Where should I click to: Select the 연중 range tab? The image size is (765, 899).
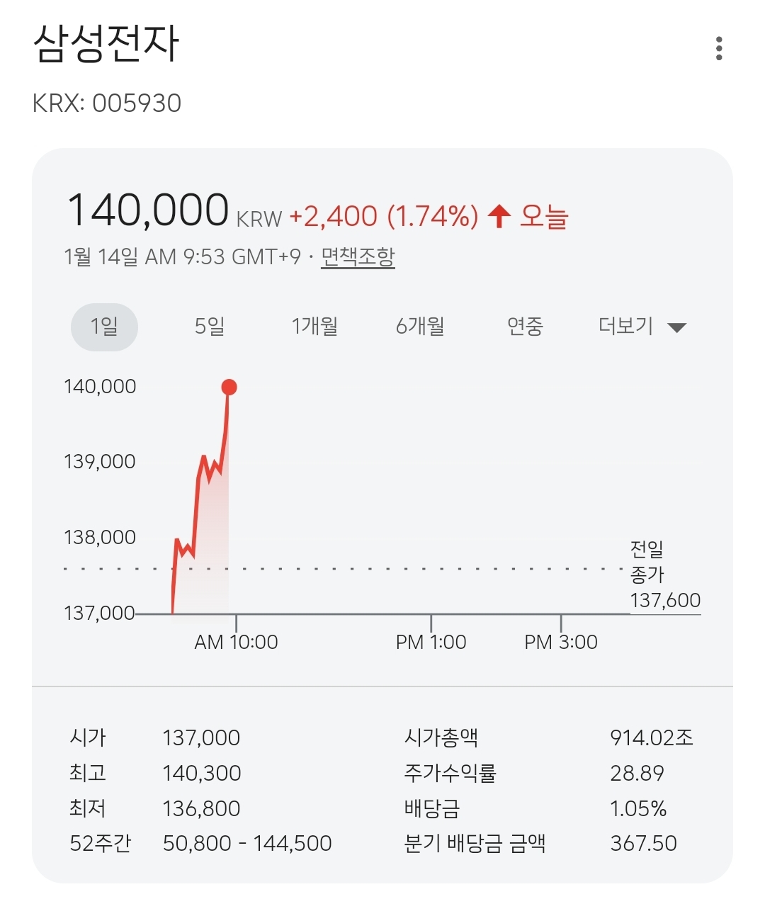pyautogui.click(x=525, y=327)
